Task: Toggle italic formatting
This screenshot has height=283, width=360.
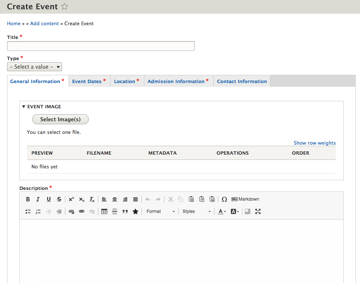Action: pyautogui.click(x=38, y=199)
